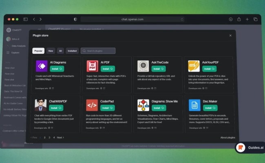265x163 pixels.
Task: Go back with Safari back arrow
Action: coord(34,19)
